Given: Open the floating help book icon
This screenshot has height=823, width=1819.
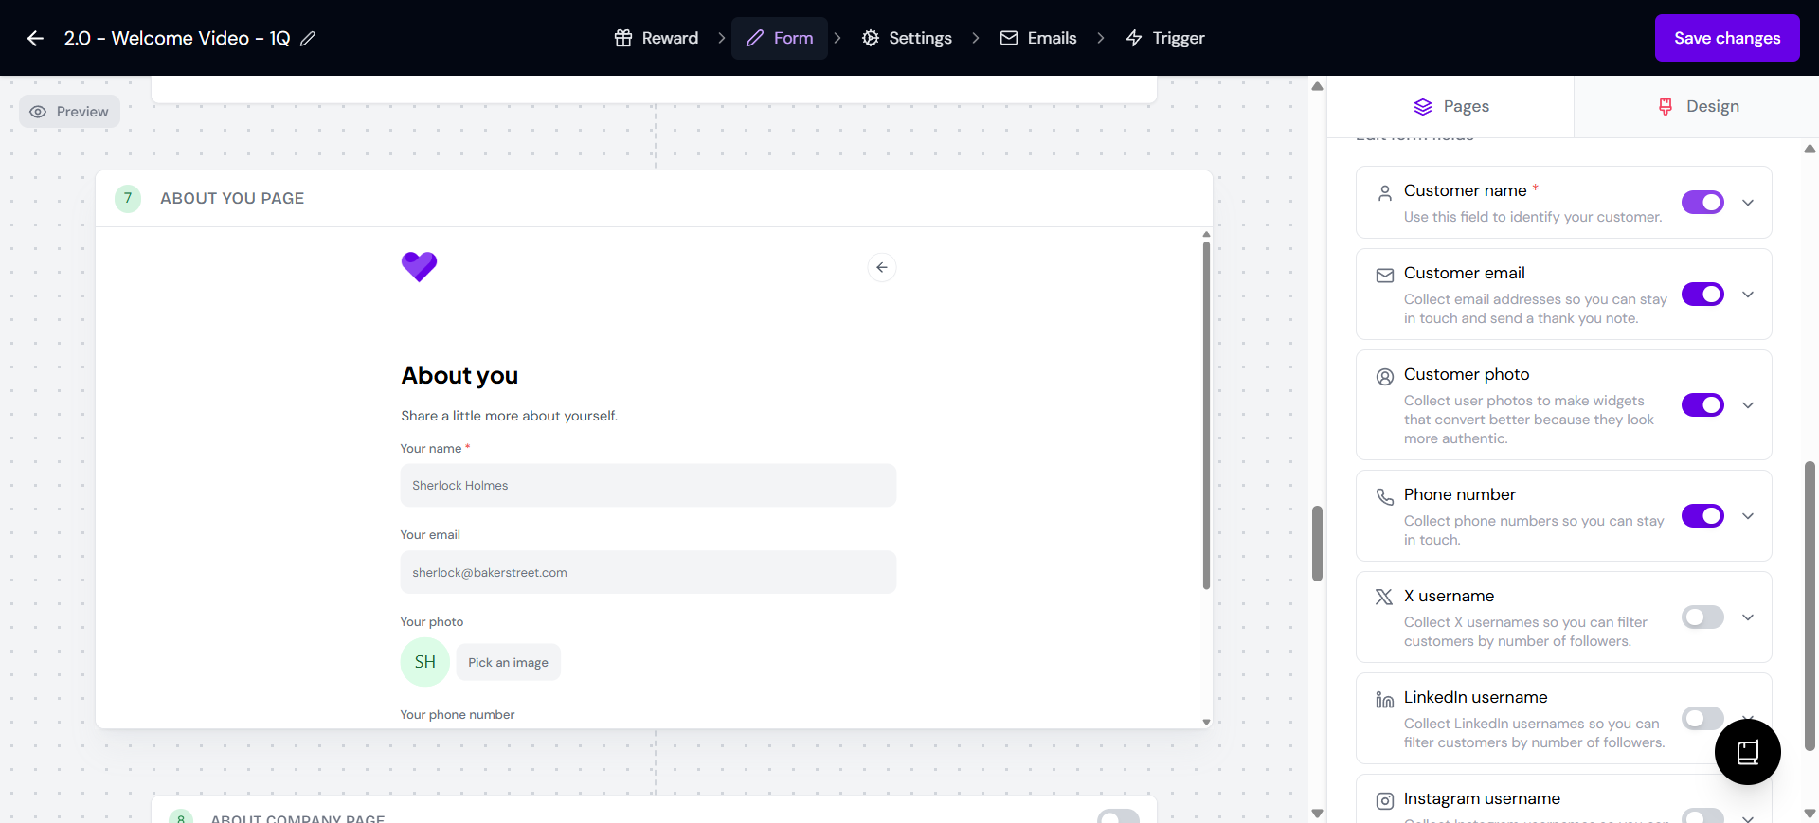Looking at the screenshot, I should click(x=1747, y=752).
